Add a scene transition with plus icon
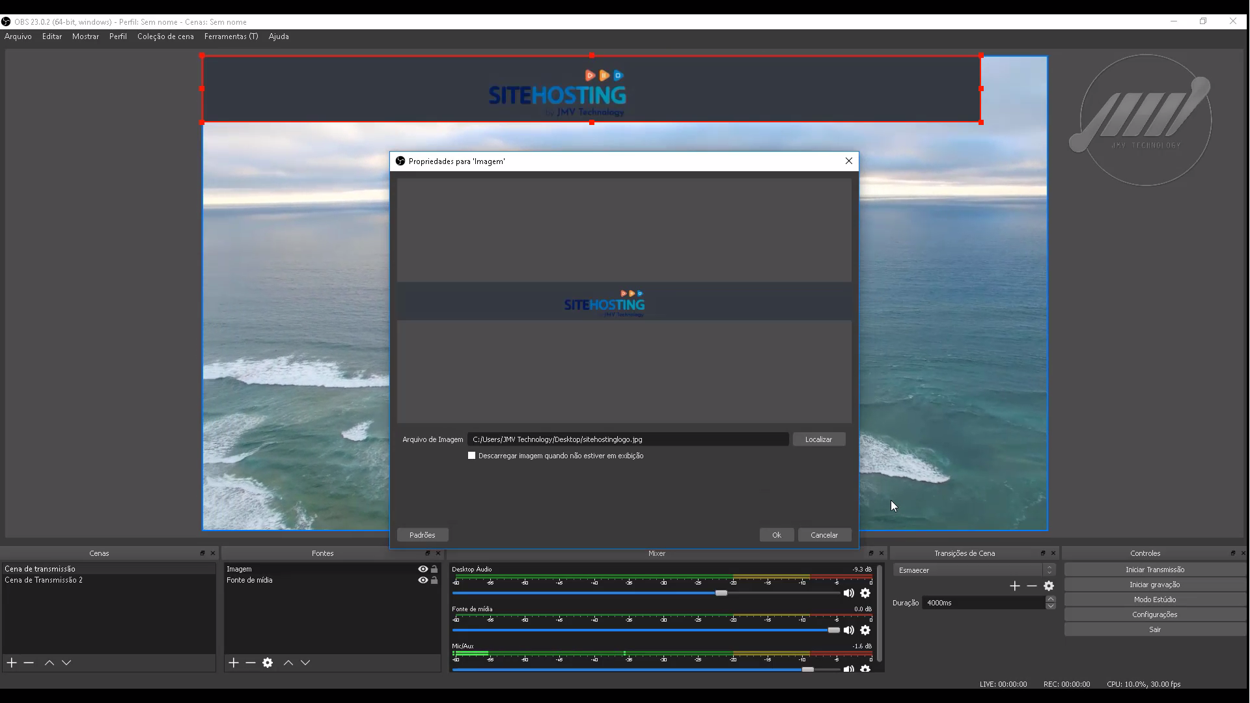This screenshot has height=703, width=1250. point(1014,586)
